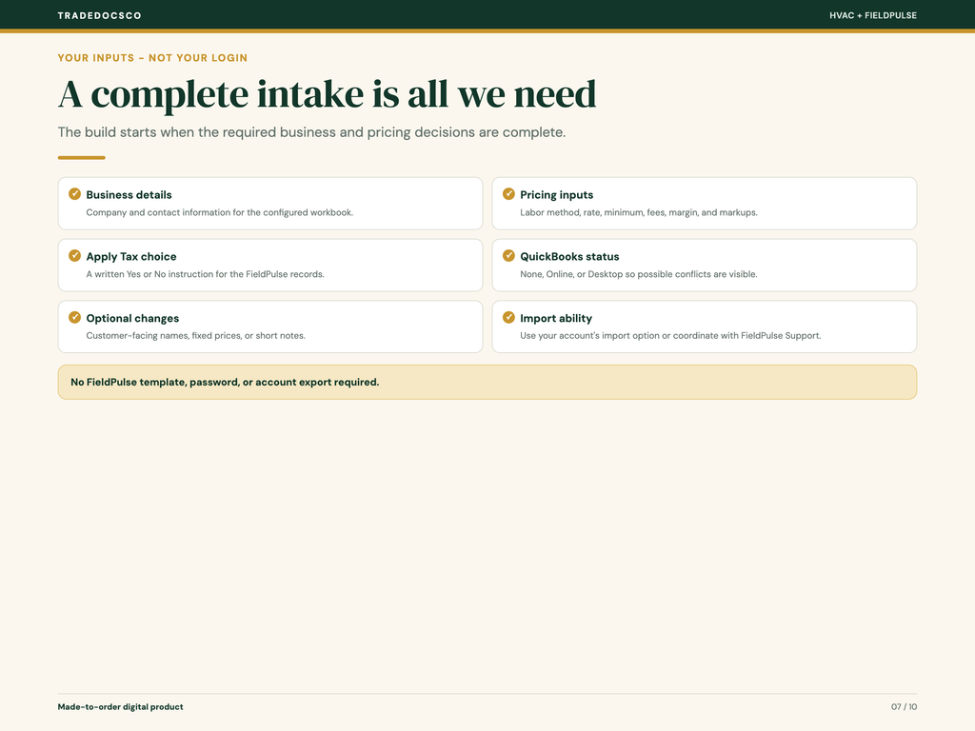Click the check icon beside QuickBooks status
975x731 pixels.
[x=508, y=255]
